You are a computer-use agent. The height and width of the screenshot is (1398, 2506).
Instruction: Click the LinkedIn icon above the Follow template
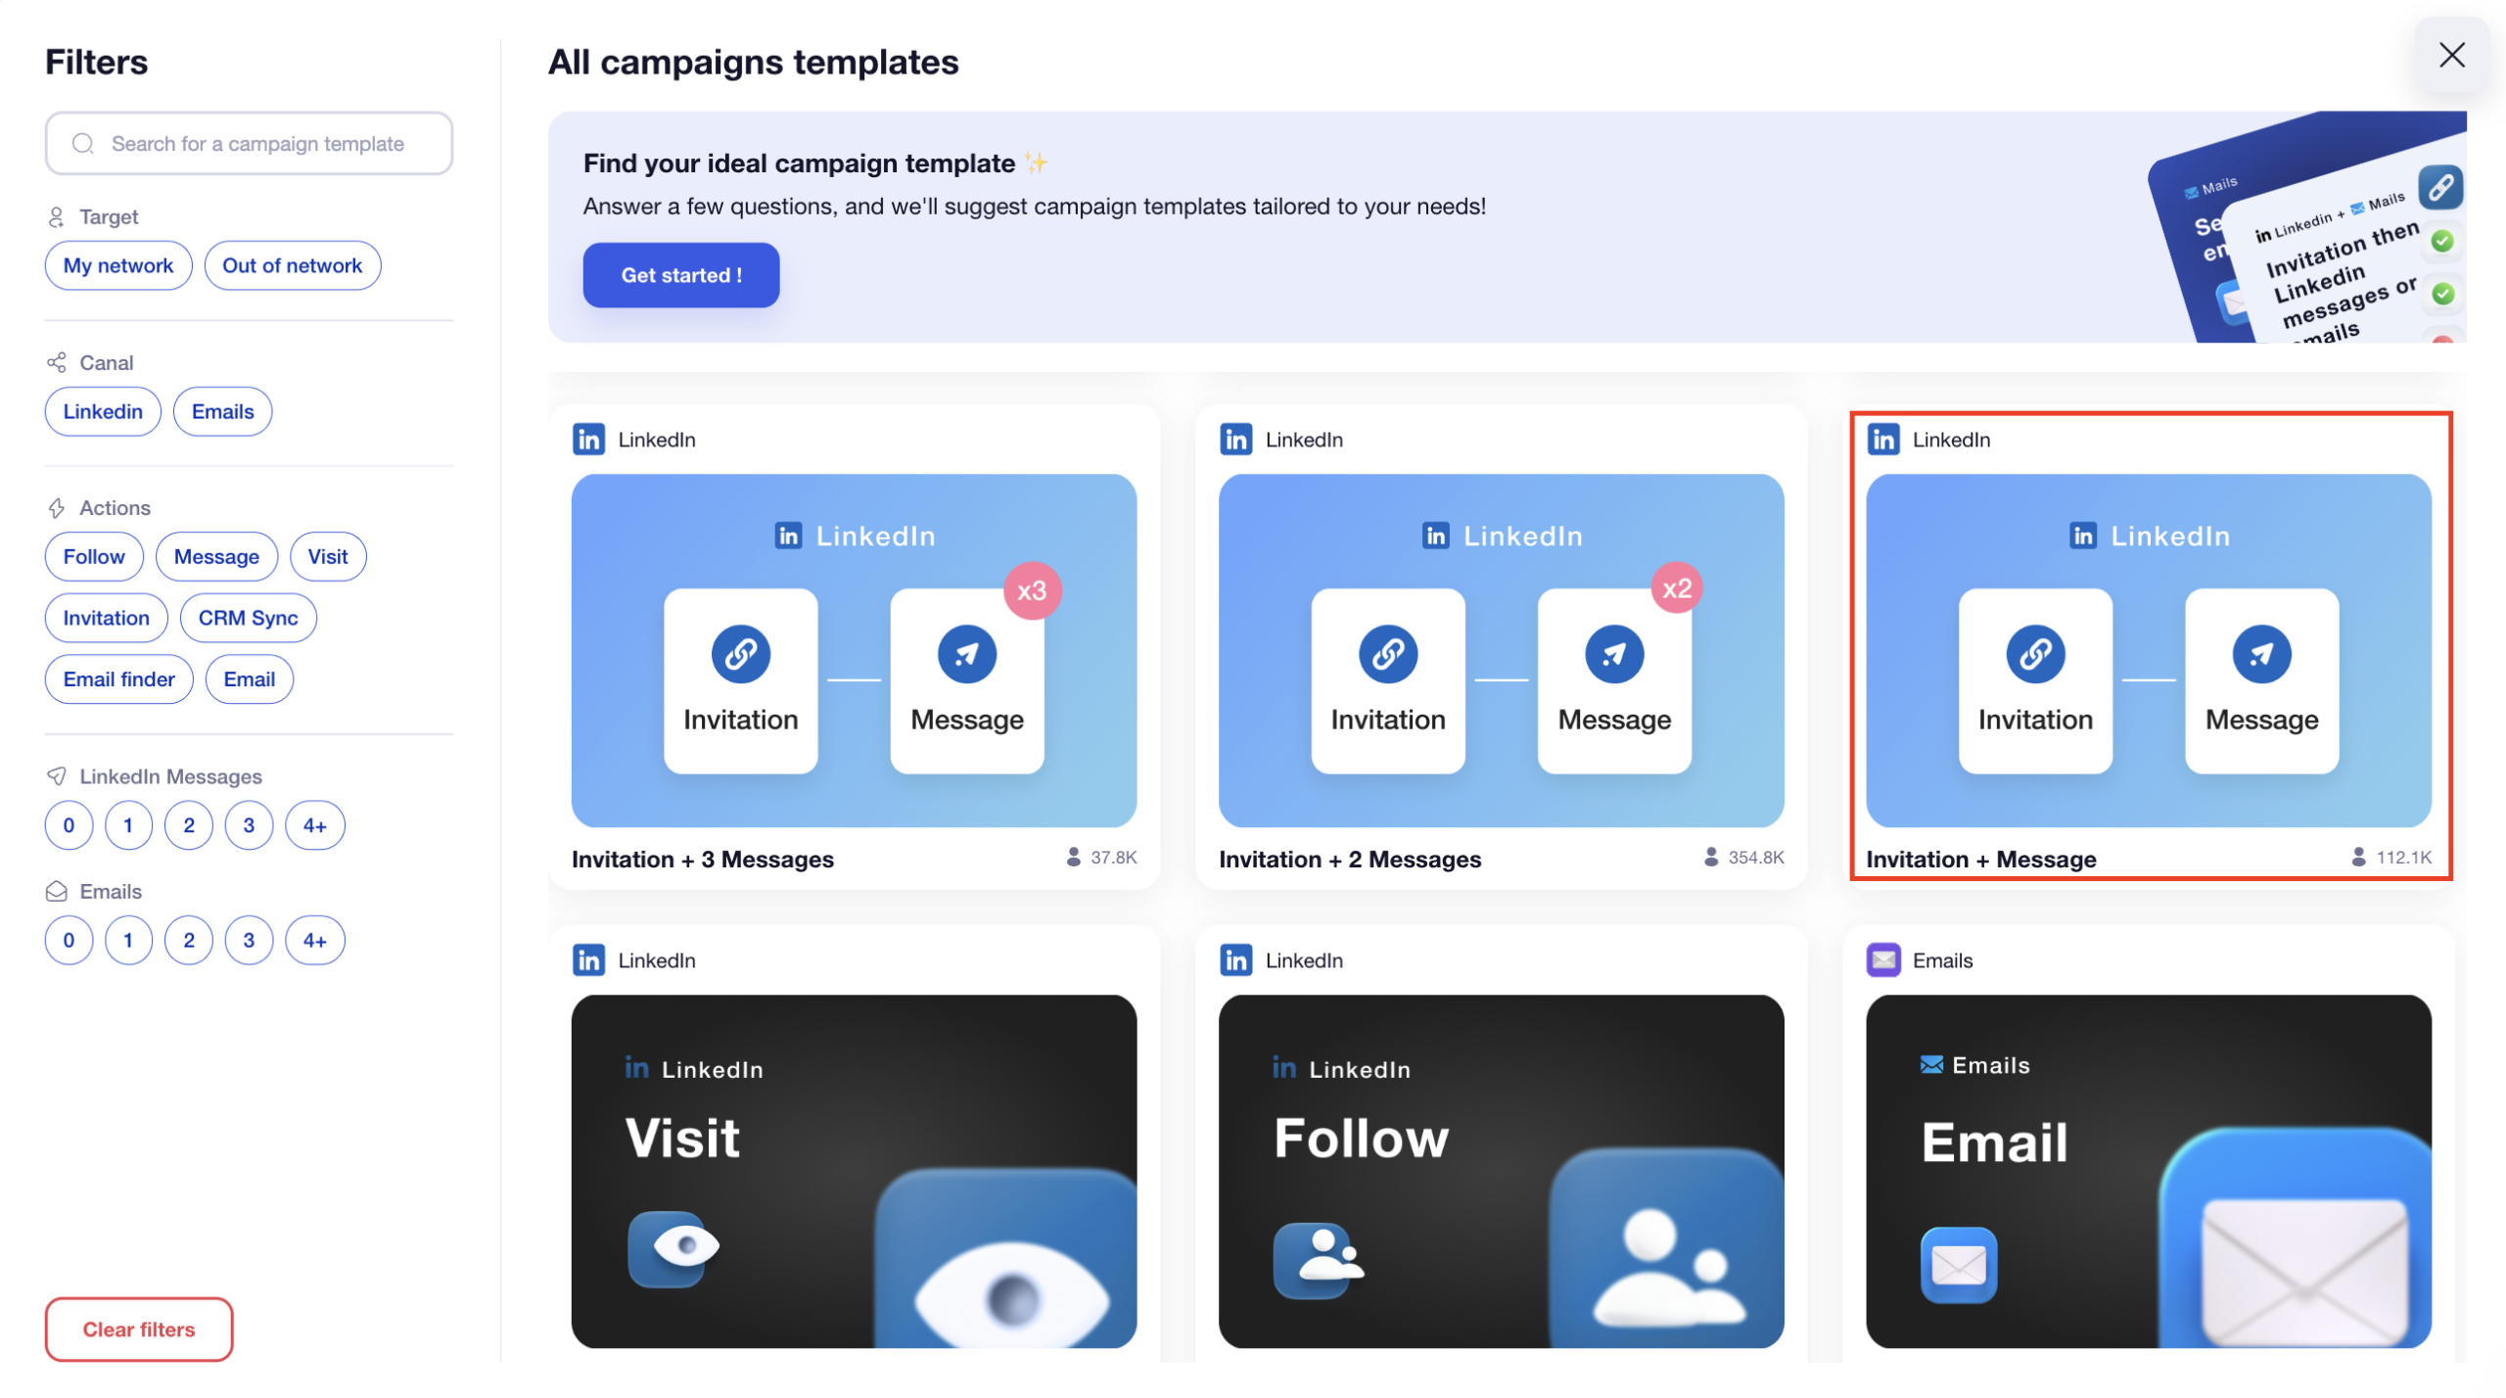pos(1236,959)
